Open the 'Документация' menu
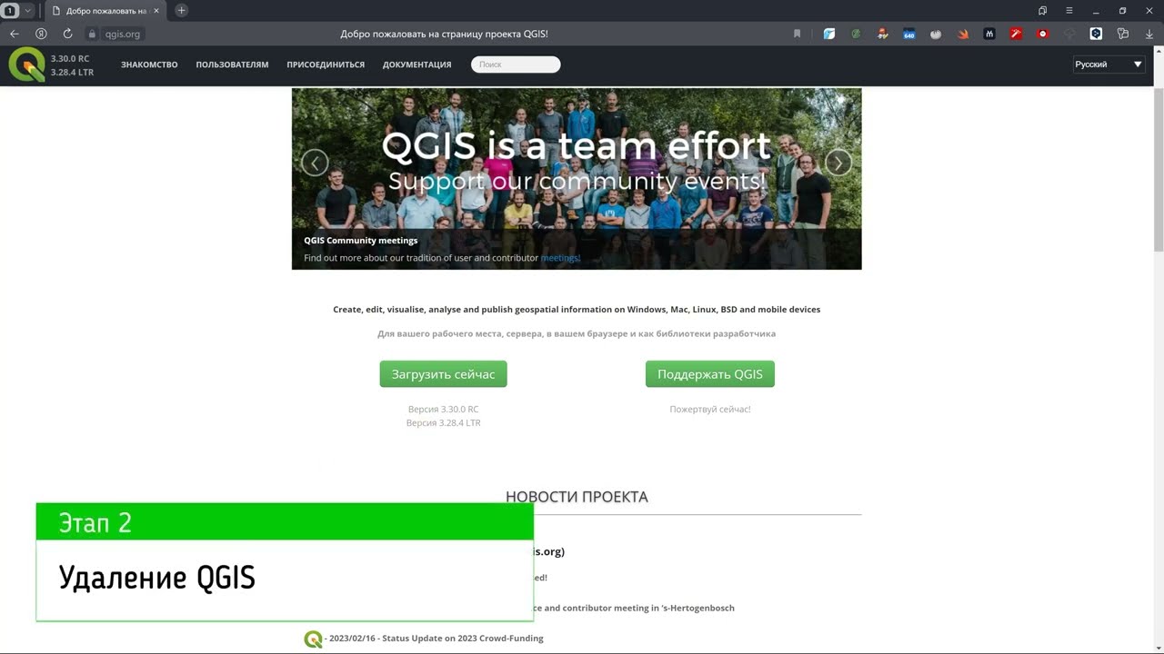This screenshot has height=654, width=1164. coord(416,64)
